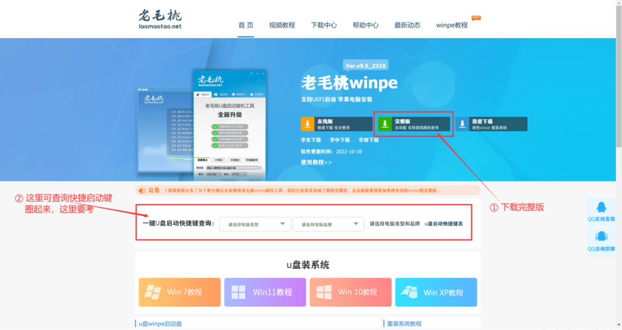Open the Win 7教程 card
This screenshot has width=622, height=330.
point(180,292)
